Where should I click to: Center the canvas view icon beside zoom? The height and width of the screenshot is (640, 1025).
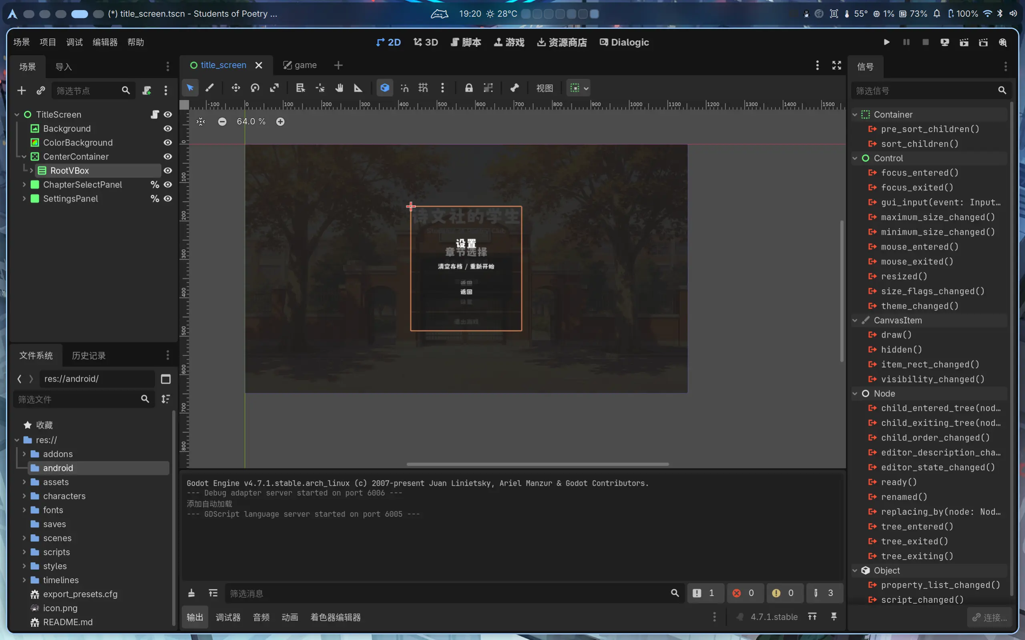pos(201,122)
